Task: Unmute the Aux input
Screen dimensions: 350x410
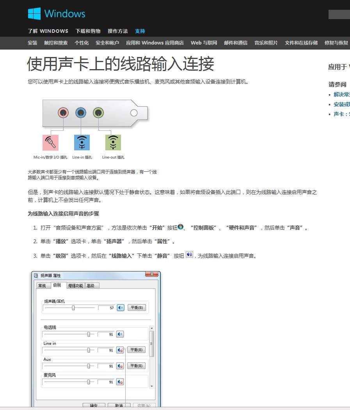Action: pyautogui.click(x=120, y=366)
